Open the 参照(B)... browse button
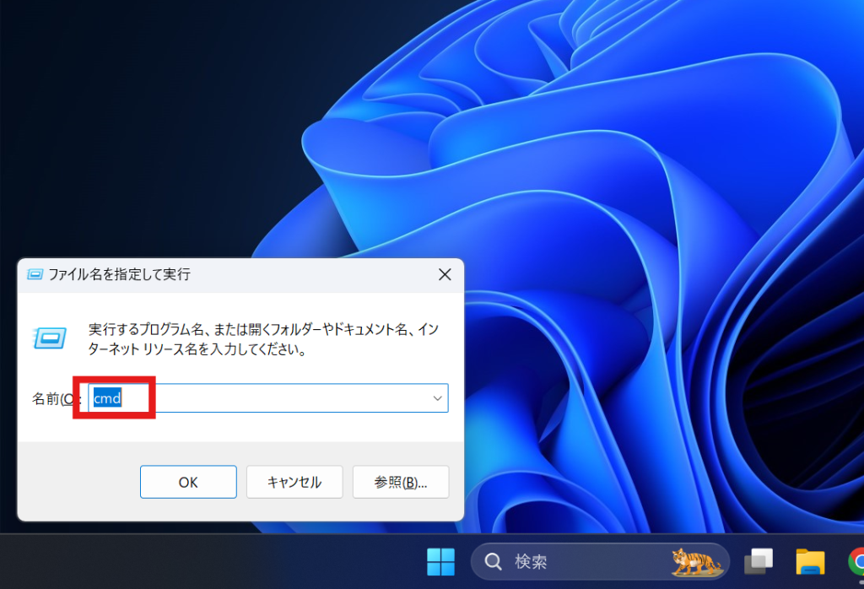Viewport: 864px width, 589px height. pyautogui.click(x=401, y=482)
